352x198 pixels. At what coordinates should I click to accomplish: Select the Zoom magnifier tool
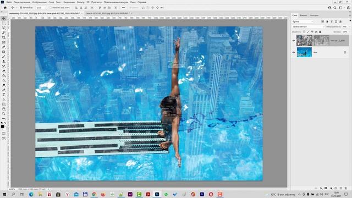[4, 114]
